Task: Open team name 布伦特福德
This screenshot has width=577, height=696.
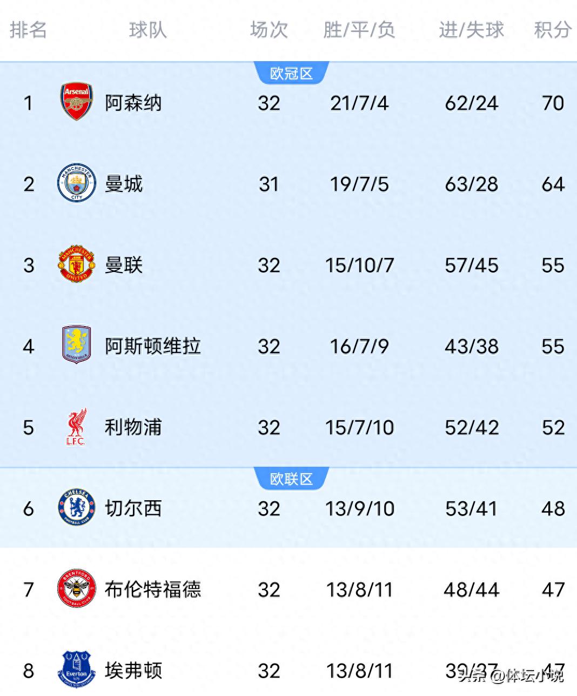Action: (x=152, y=589)
